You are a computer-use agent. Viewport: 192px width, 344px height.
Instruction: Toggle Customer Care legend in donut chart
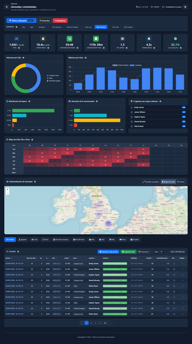point(52,75)
